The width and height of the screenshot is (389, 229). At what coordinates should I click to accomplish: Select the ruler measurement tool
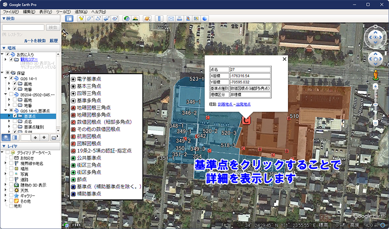[159, 18]
